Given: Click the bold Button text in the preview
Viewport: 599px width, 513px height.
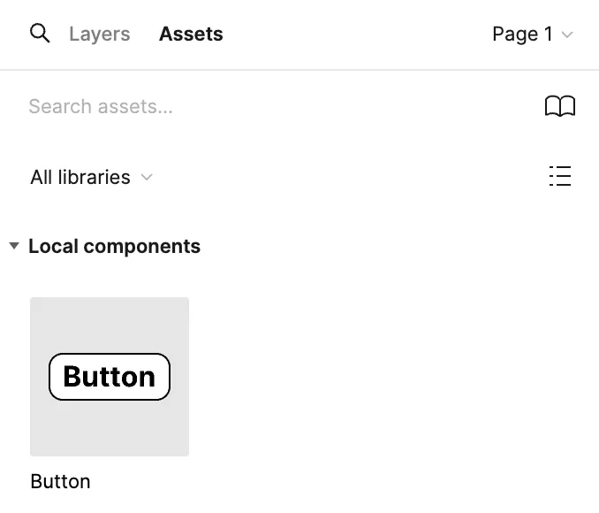Looking at the screenshot, I should tap(110, 377).
